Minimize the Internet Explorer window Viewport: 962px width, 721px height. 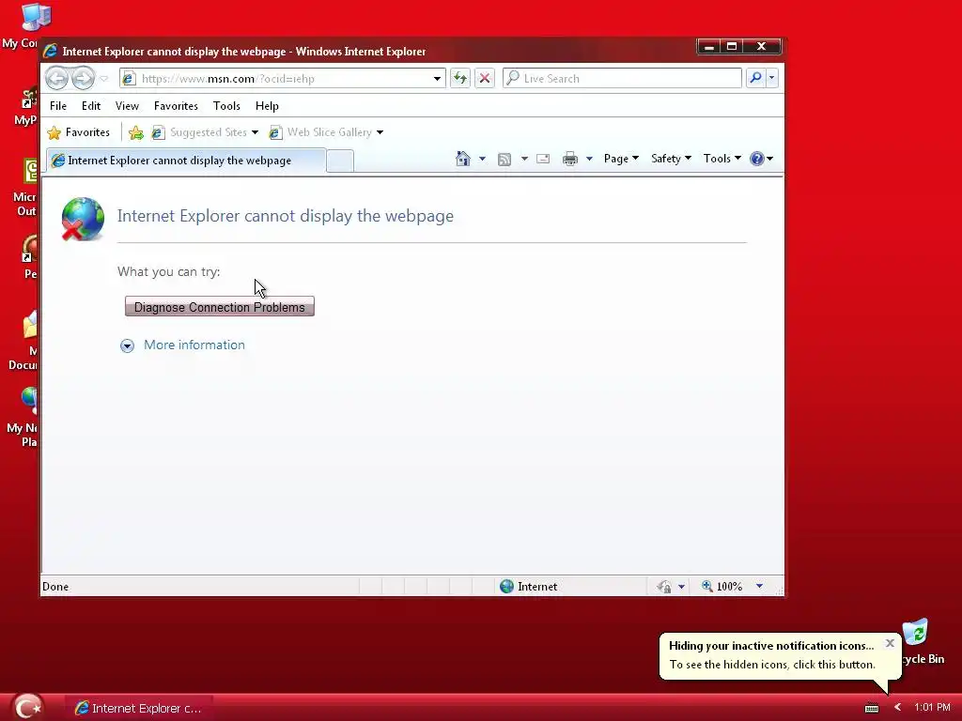click(x=709, y=47)
